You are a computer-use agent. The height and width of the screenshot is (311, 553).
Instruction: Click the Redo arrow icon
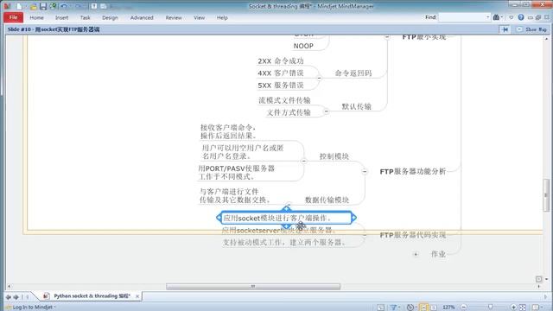(x=79, y=6)
